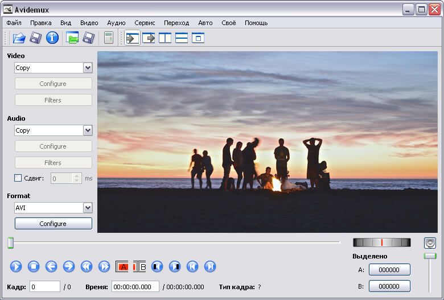Click Configure under Video
The width and height of the screenshot is (444, 300).
[54, 84]
